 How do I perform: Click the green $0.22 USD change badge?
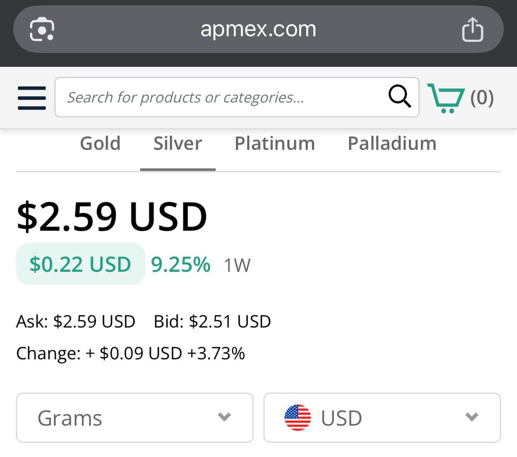pos(80,264)
